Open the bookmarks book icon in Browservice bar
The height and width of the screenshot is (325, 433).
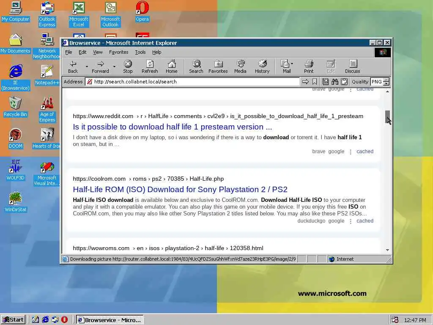coord(326,82)
